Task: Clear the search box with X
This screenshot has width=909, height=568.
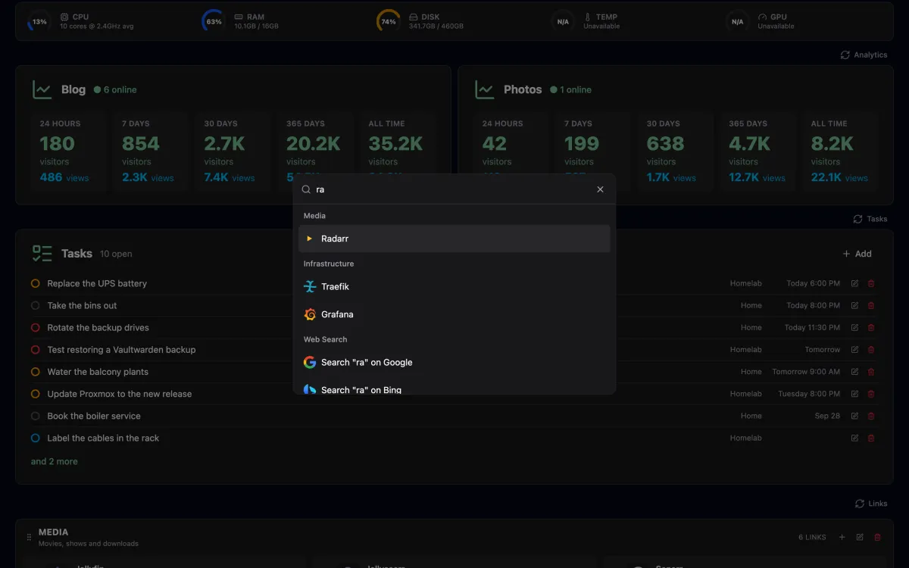Action: [600, 189]
